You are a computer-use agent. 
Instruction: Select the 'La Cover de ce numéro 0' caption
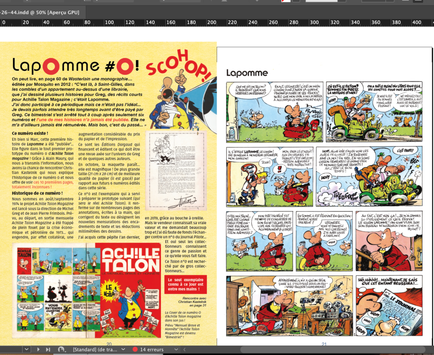[x=183, y=316]
